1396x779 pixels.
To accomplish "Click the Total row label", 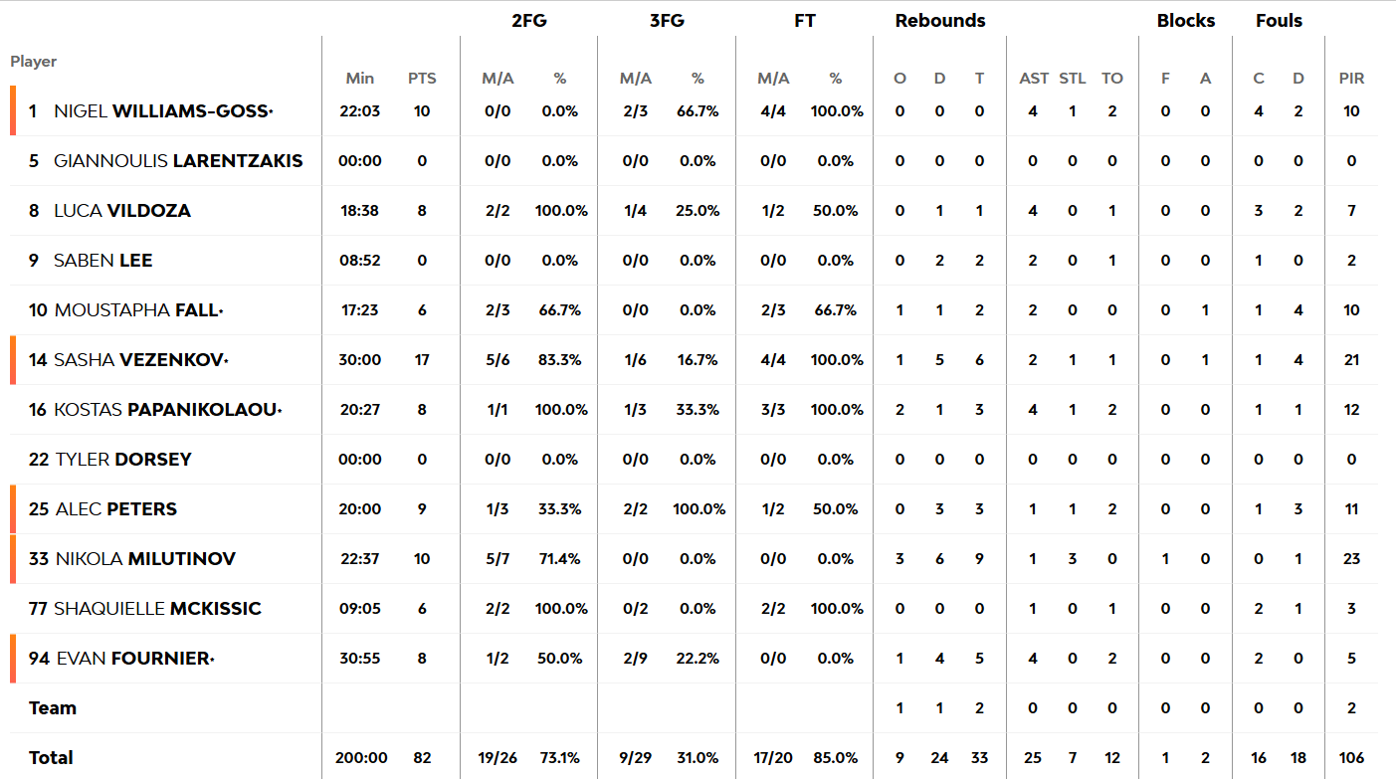I will pyautogui.click(x=51, y=758).
